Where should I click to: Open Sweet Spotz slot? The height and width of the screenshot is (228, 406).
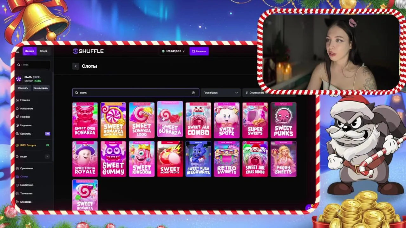pyautogui.click(x=226, y=120)
